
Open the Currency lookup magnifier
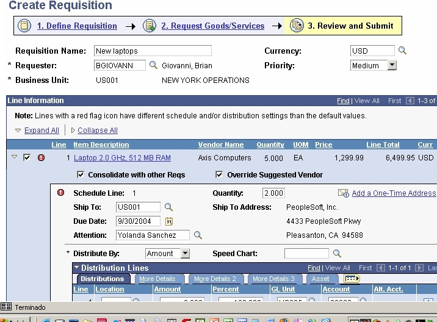click(x=402, y=51)
